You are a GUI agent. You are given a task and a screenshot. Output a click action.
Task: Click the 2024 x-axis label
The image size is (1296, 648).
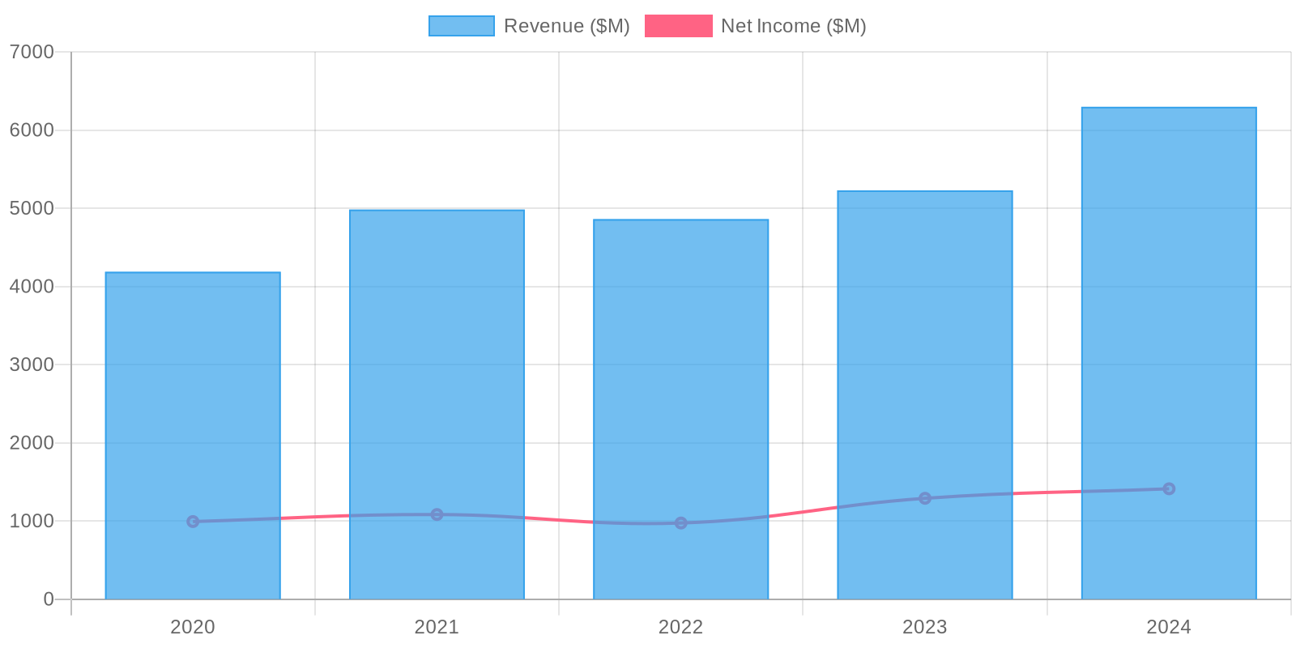(1169, 627)
